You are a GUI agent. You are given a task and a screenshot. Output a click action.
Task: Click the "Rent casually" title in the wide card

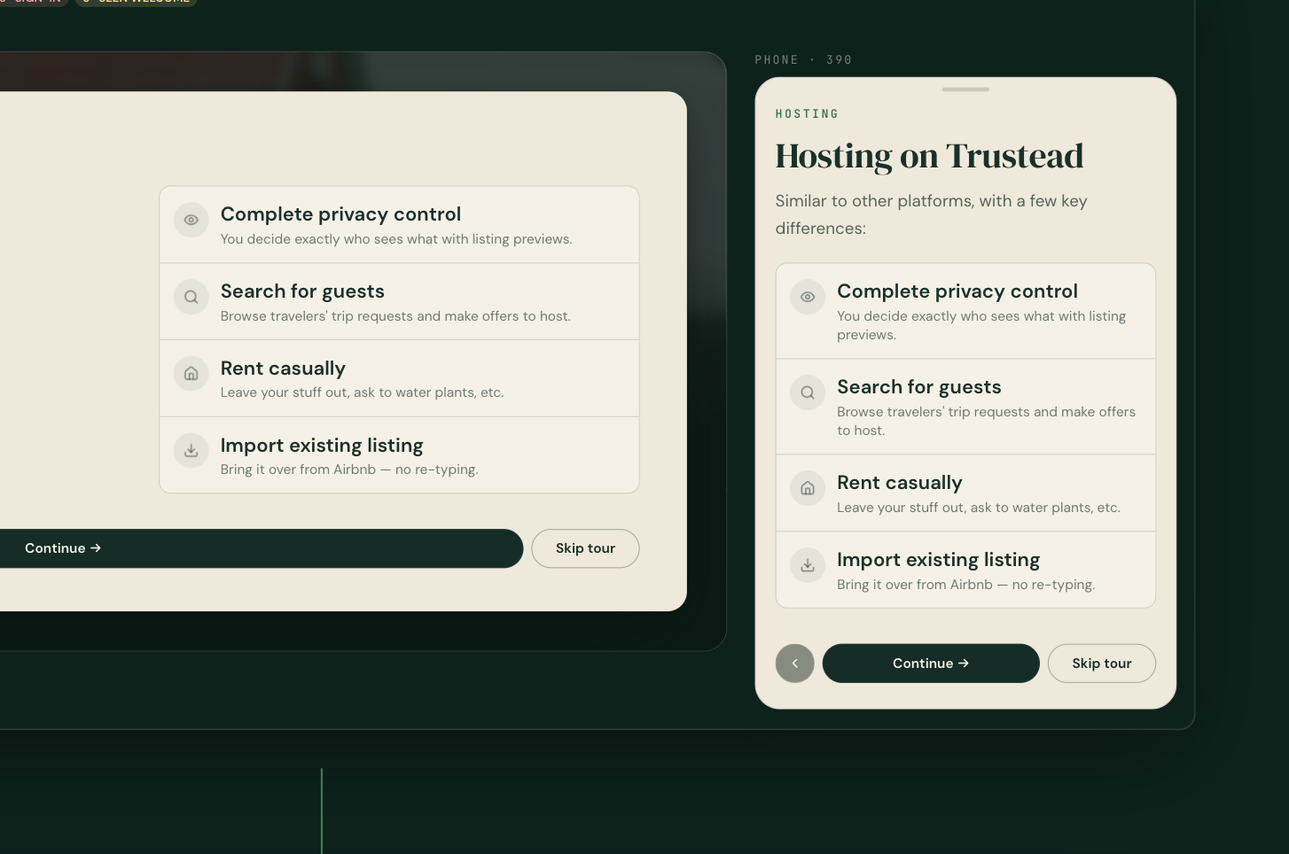283,369
